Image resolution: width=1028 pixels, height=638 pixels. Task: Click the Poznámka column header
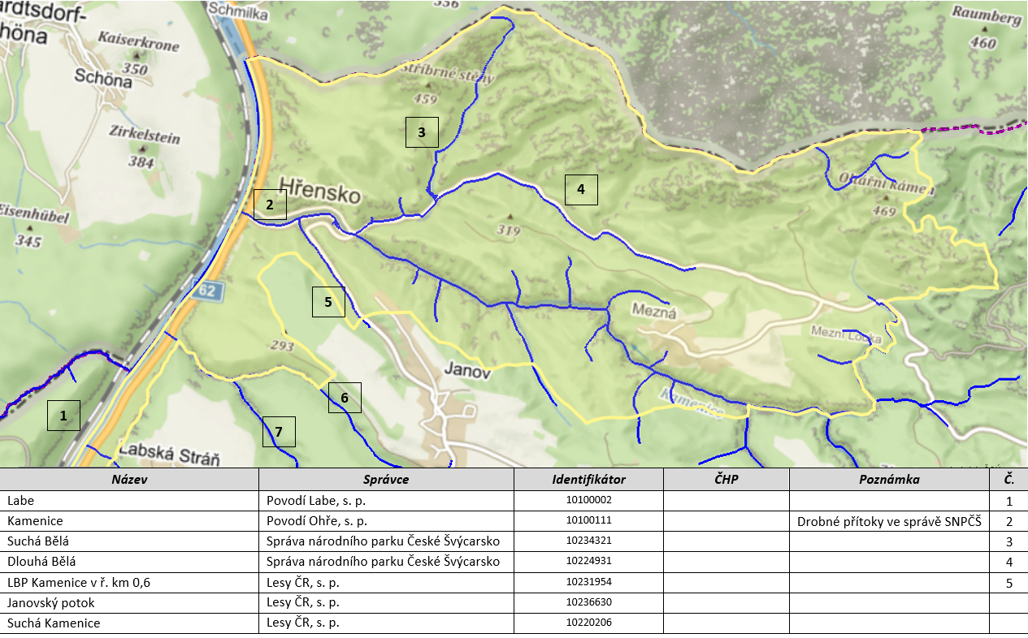click(x=889, y=480)
